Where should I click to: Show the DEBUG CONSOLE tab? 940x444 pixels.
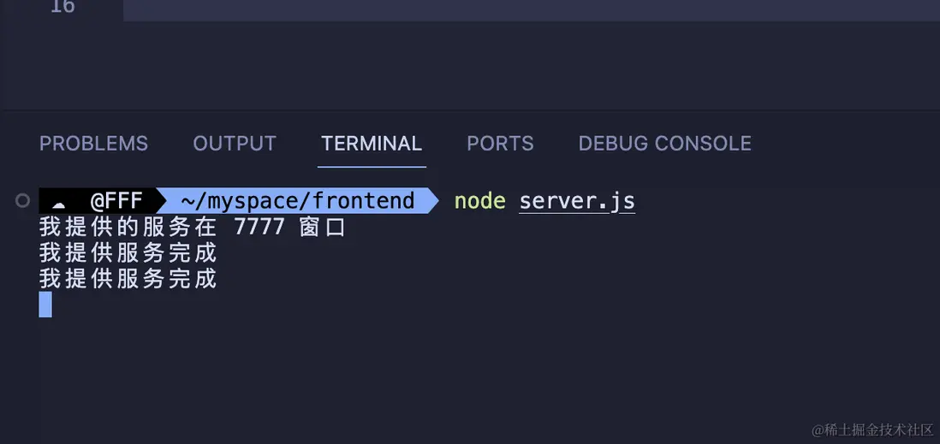[664, 144]
